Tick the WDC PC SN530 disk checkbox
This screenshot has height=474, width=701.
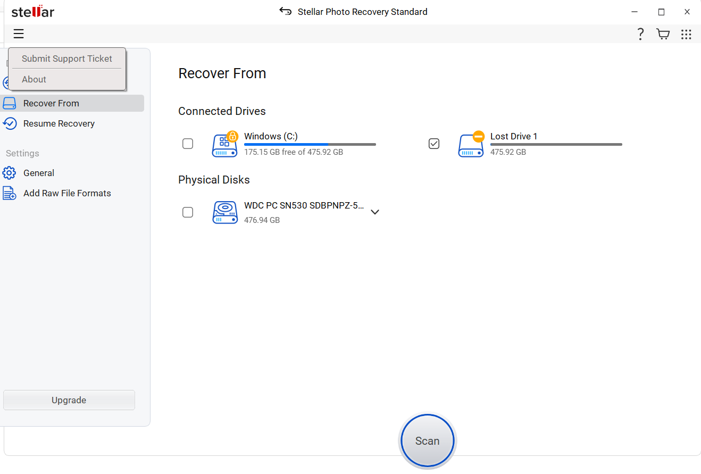coord(188,212)
